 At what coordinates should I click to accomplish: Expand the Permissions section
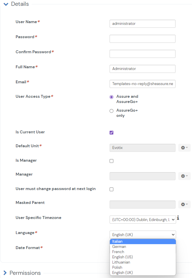[5, 273]
